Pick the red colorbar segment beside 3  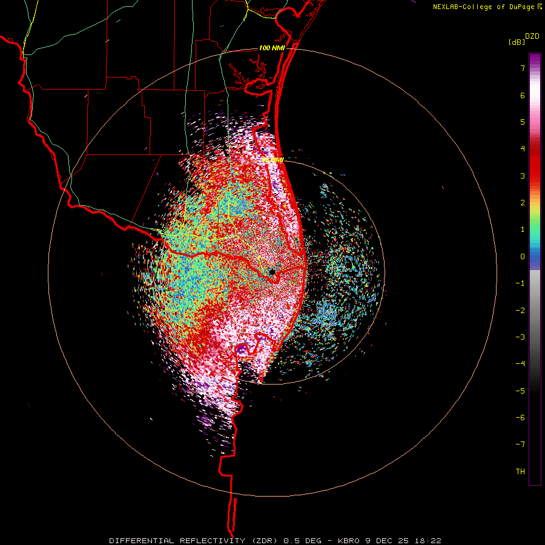coord(535,176)
